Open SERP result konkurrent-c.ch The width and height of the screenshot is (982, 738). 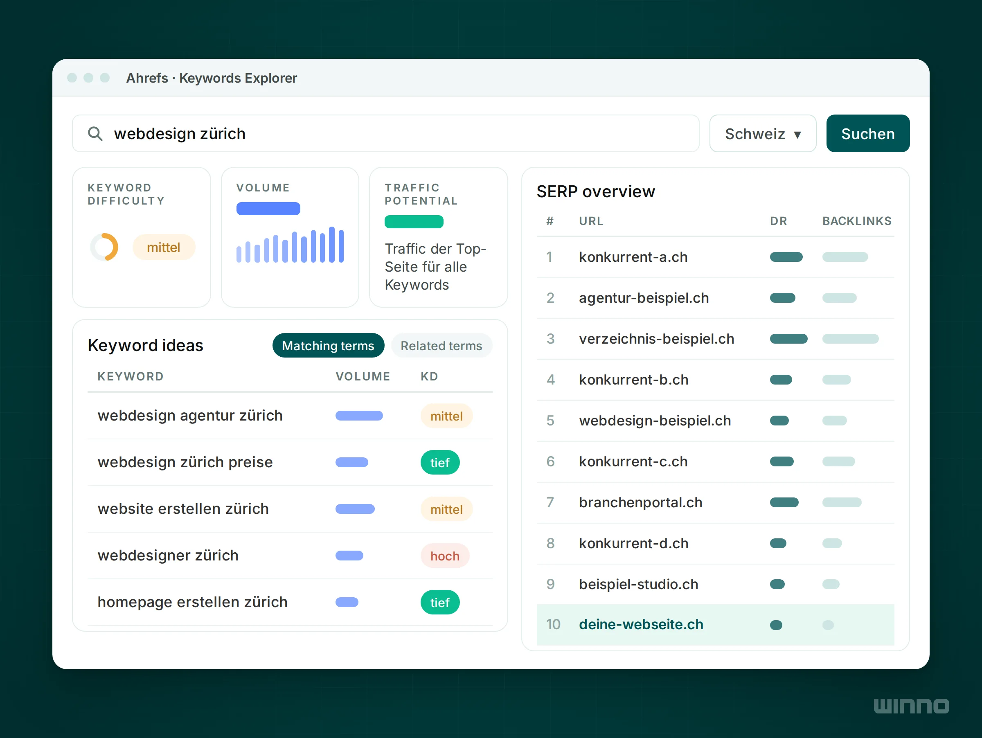[x=633, y=461]
